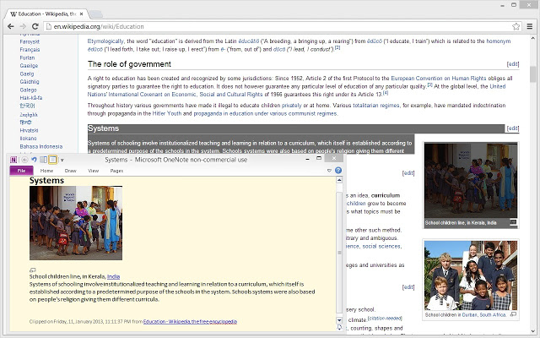Close the Education Wikipedia tab
The height and width of the screenshot is (338, 540).
[81, 14]
